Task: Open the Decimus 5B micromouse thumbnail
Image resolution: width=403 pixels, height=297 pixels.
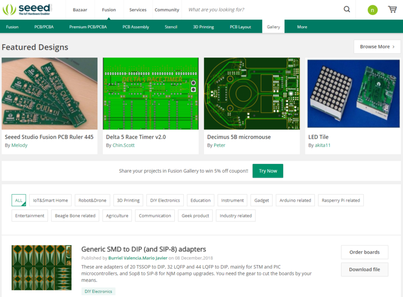Action: click(x=252, y=93)
